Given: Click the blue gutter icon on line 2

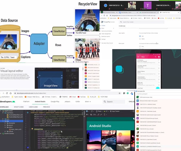Looking at the screenshot, I should pos(28,113).
